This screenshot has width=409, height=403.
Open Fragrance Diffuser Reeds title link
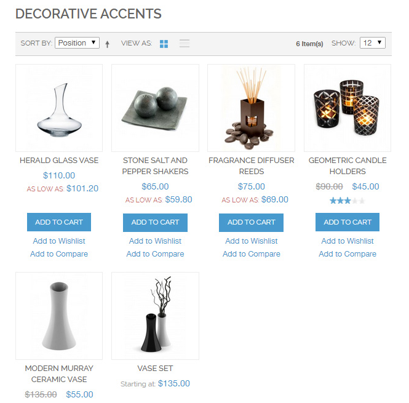252,166
